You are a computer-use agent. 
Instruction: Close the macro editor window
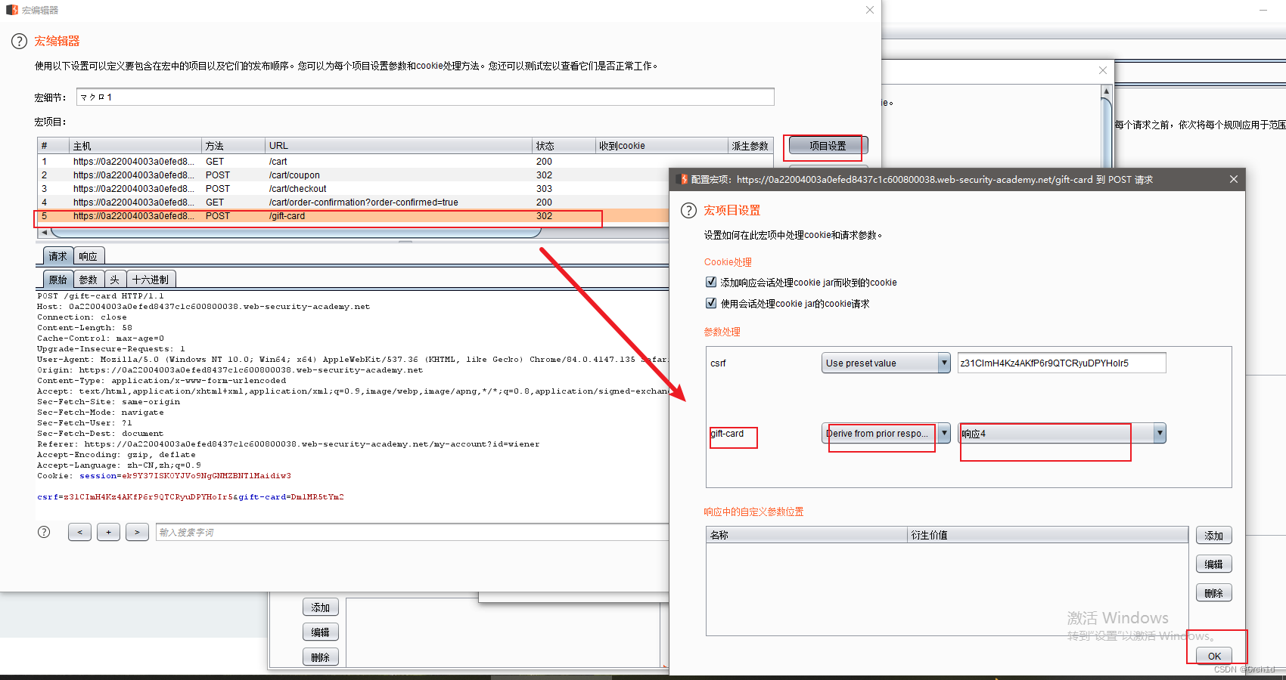(x=870, y=10)
